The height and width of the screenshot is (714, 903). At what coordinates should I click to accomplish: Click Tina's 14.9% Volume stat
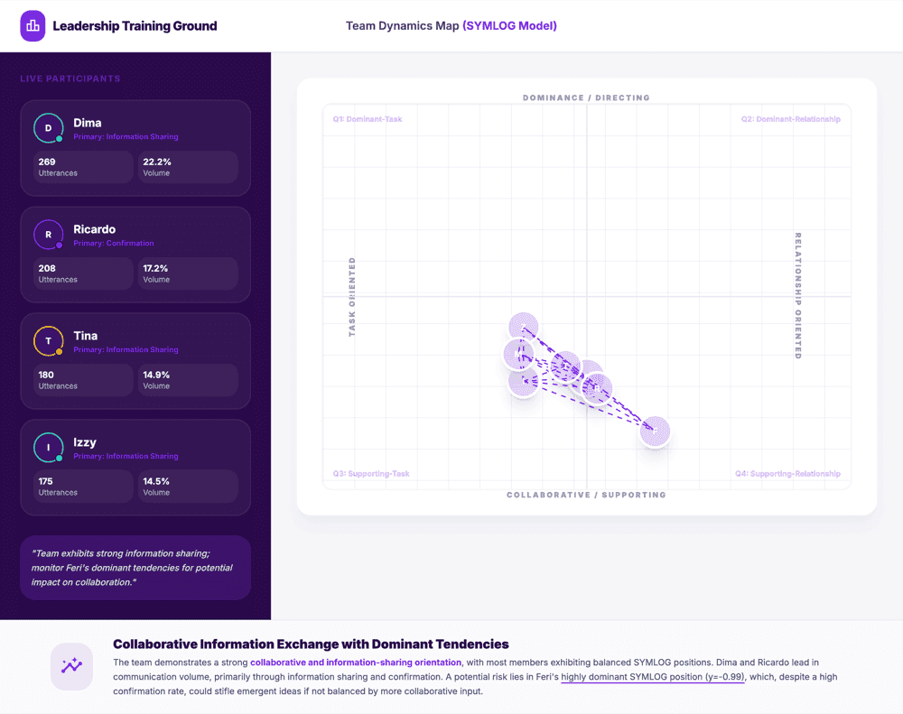[x=188, y=380]
